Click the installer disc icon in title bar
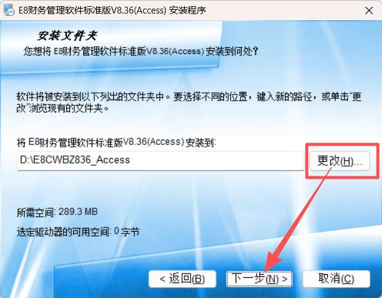This screenshot has height=298, width=382. click(x=9, y=10)
